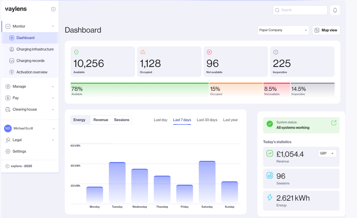357x218 pixels.
Task: Expand the Michael Scott user menu chevron
Action: 54,128
